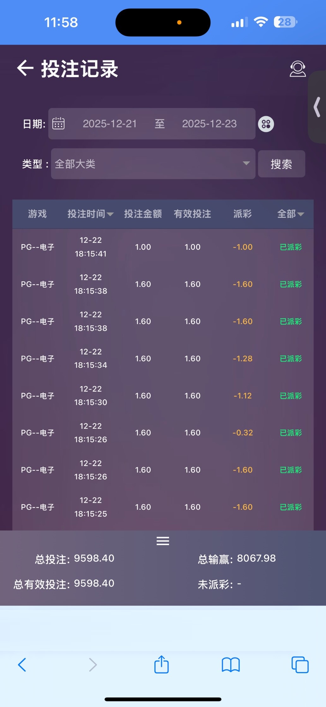Tap Safari share icon

coord(161,664)
